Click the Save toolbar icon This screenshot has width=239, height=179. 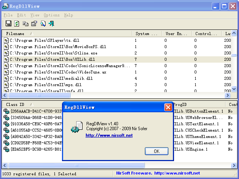click(8, 24)
